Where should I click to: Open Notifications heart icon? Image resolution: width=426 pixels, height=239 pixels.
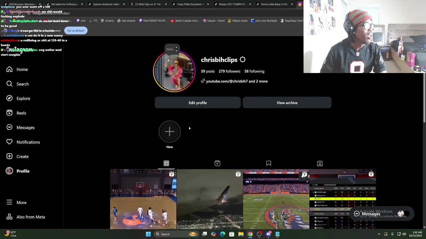point(9,142)
